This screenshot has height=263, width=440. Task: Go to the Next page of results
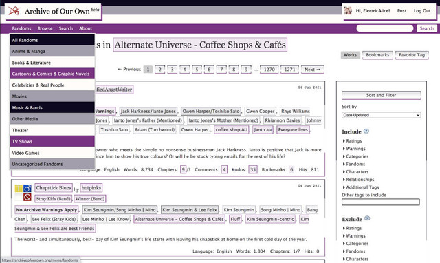coord(313,70)
